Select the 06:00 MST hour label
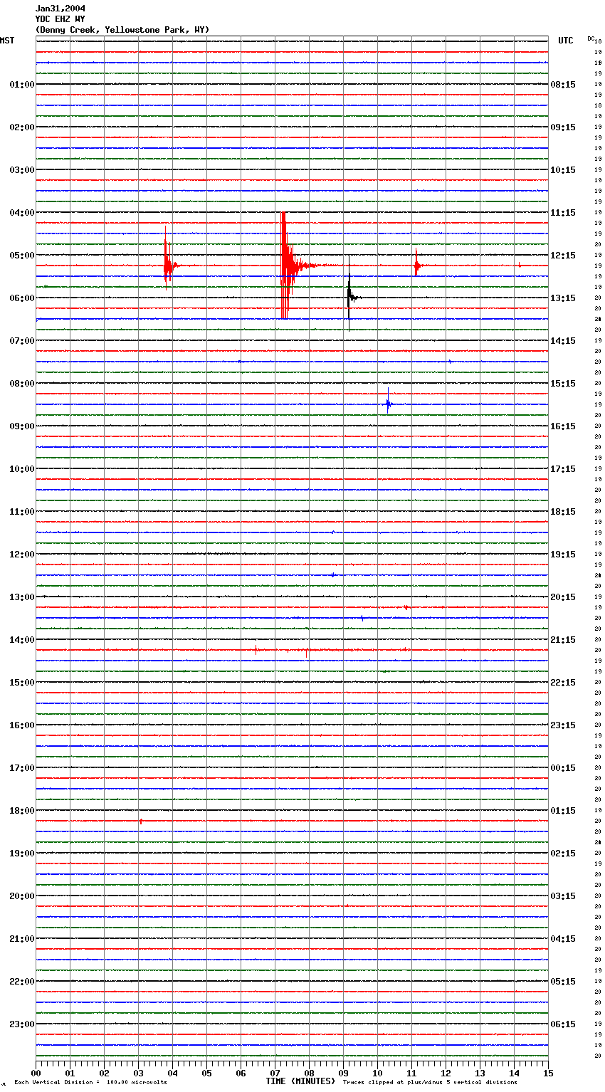Viewport: 605px width, 1092px height. click(x=21, y=298)
